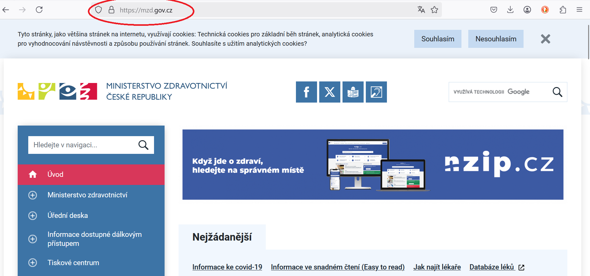Expand the Tiskové centrum section
The width and height of the screenshot is (590, 276).
(33, 263)
